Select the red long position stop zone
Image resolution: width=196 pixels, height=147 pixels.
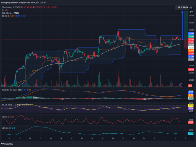click(x=186, y=44)
